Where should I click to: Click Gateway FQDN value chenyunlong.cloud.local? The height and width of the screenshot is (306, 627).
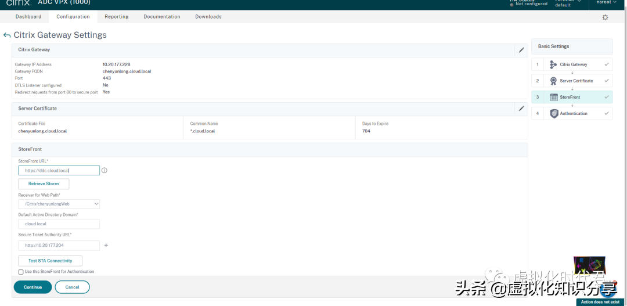(127, 71)
